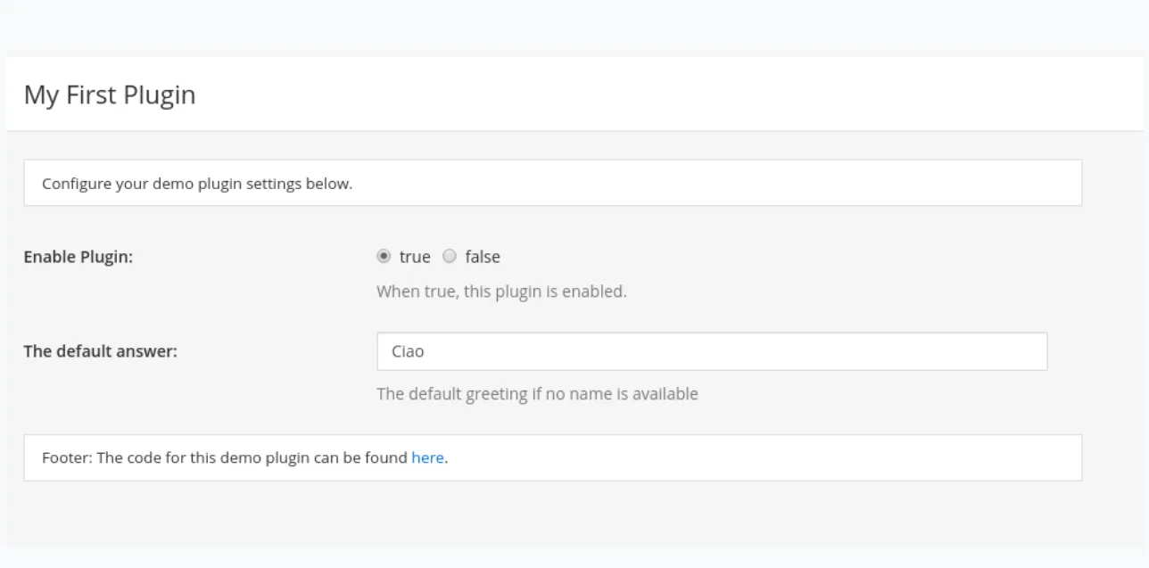Click the default answer field containing Ciao

712,351
